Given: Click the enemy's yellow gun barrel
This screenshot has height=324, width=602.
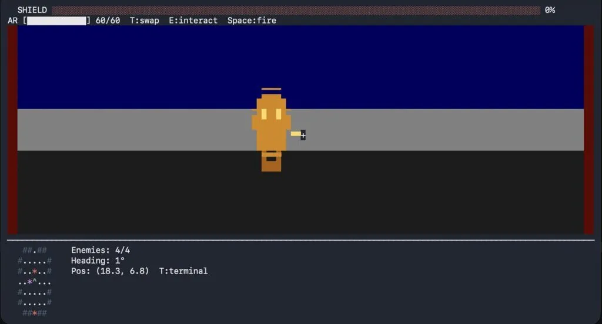Looking at the screenshot, I should pos(296,134).
